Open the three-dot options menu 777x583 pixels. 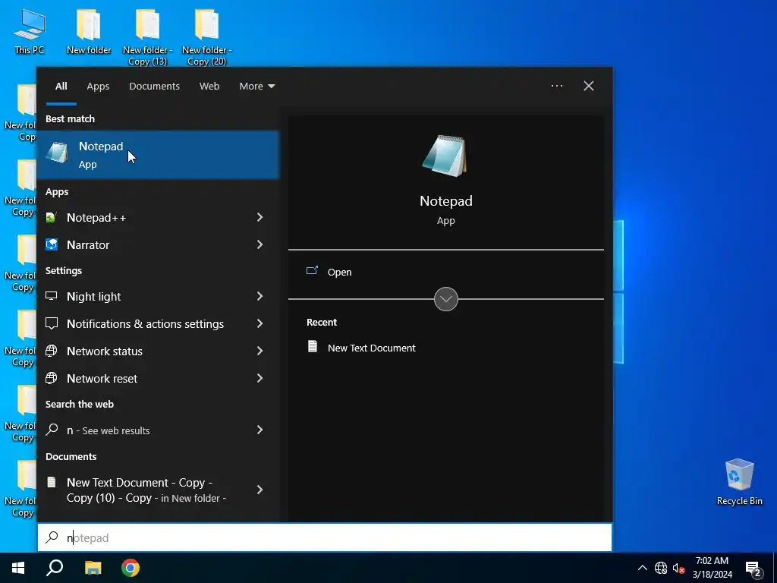point(557,86)
